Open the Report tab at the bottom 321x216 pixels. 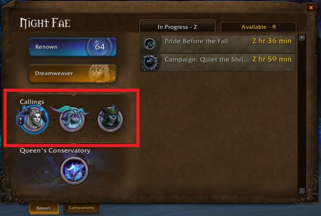click(x=43, y=208)
